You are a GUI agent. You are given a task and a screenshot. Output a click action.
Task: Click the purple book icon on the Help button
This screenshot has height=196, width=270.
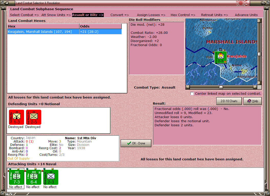click(x=249, y=101)
